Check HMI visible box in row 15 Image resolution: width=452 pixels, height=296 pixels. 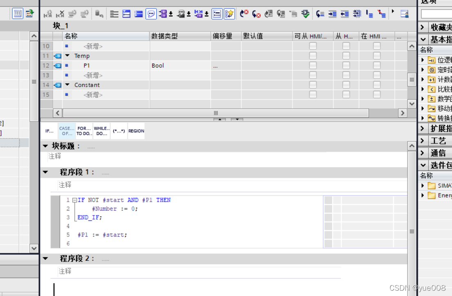(377, 94)
